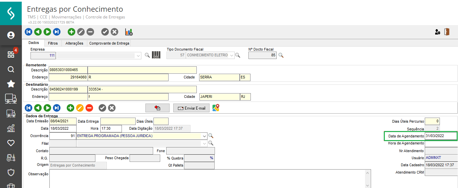Add new record with top green plus
Screen dimensions: 458x188
click(x=71, y=32)
